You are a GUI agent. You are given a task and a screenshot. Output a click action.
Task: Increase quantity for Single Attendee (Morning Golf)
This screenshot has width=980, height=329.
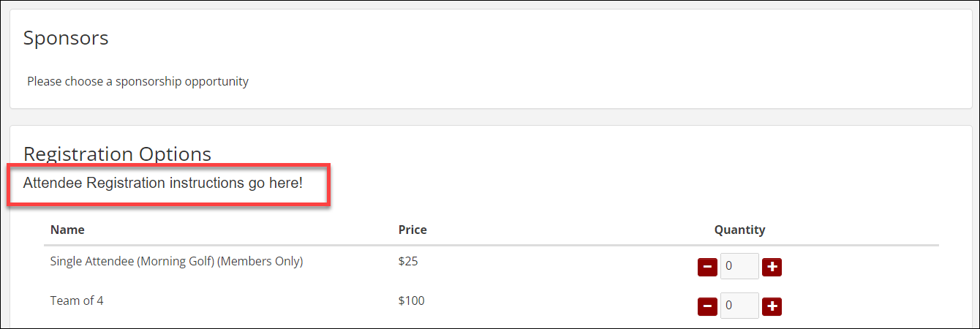(x=772, y=267)
